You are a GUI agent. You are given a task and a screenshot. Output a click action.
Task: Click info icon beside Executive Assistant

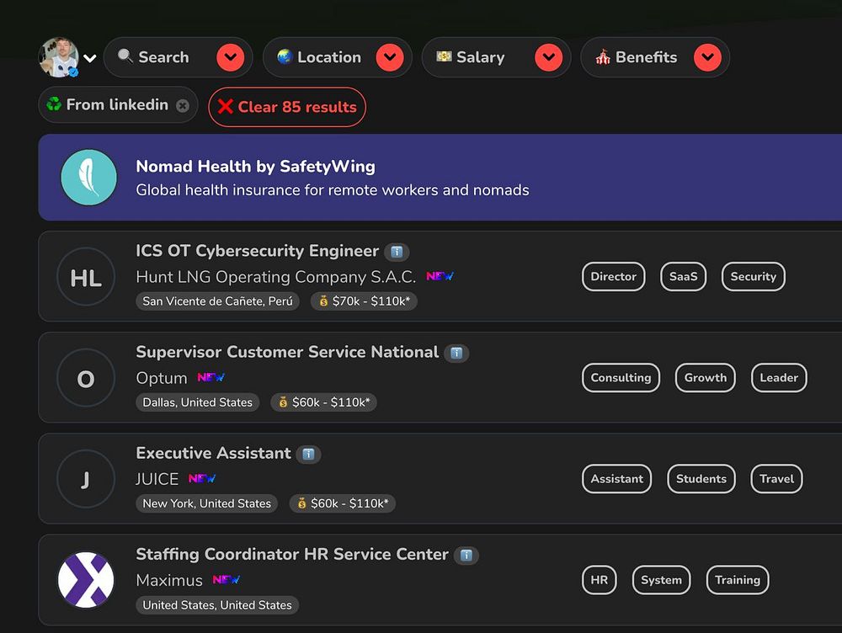(x=308, y=455)
